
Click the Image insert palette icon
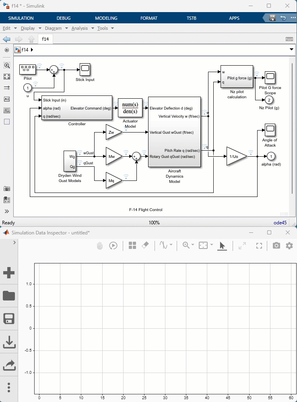point(7,110)
